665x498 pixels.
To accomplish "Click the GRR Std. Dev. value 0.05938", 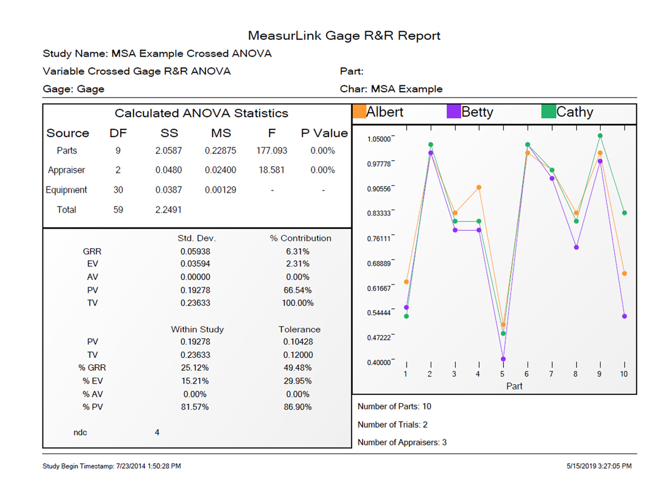I will tap(195, 251).
